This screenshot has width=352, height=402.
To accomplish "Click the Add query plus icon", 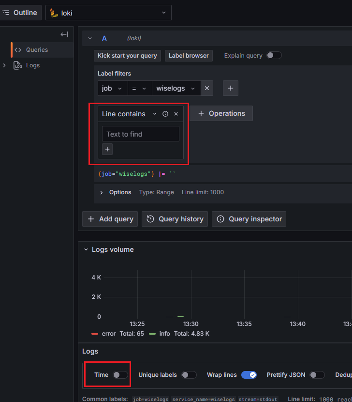I will tap(91, 219).
